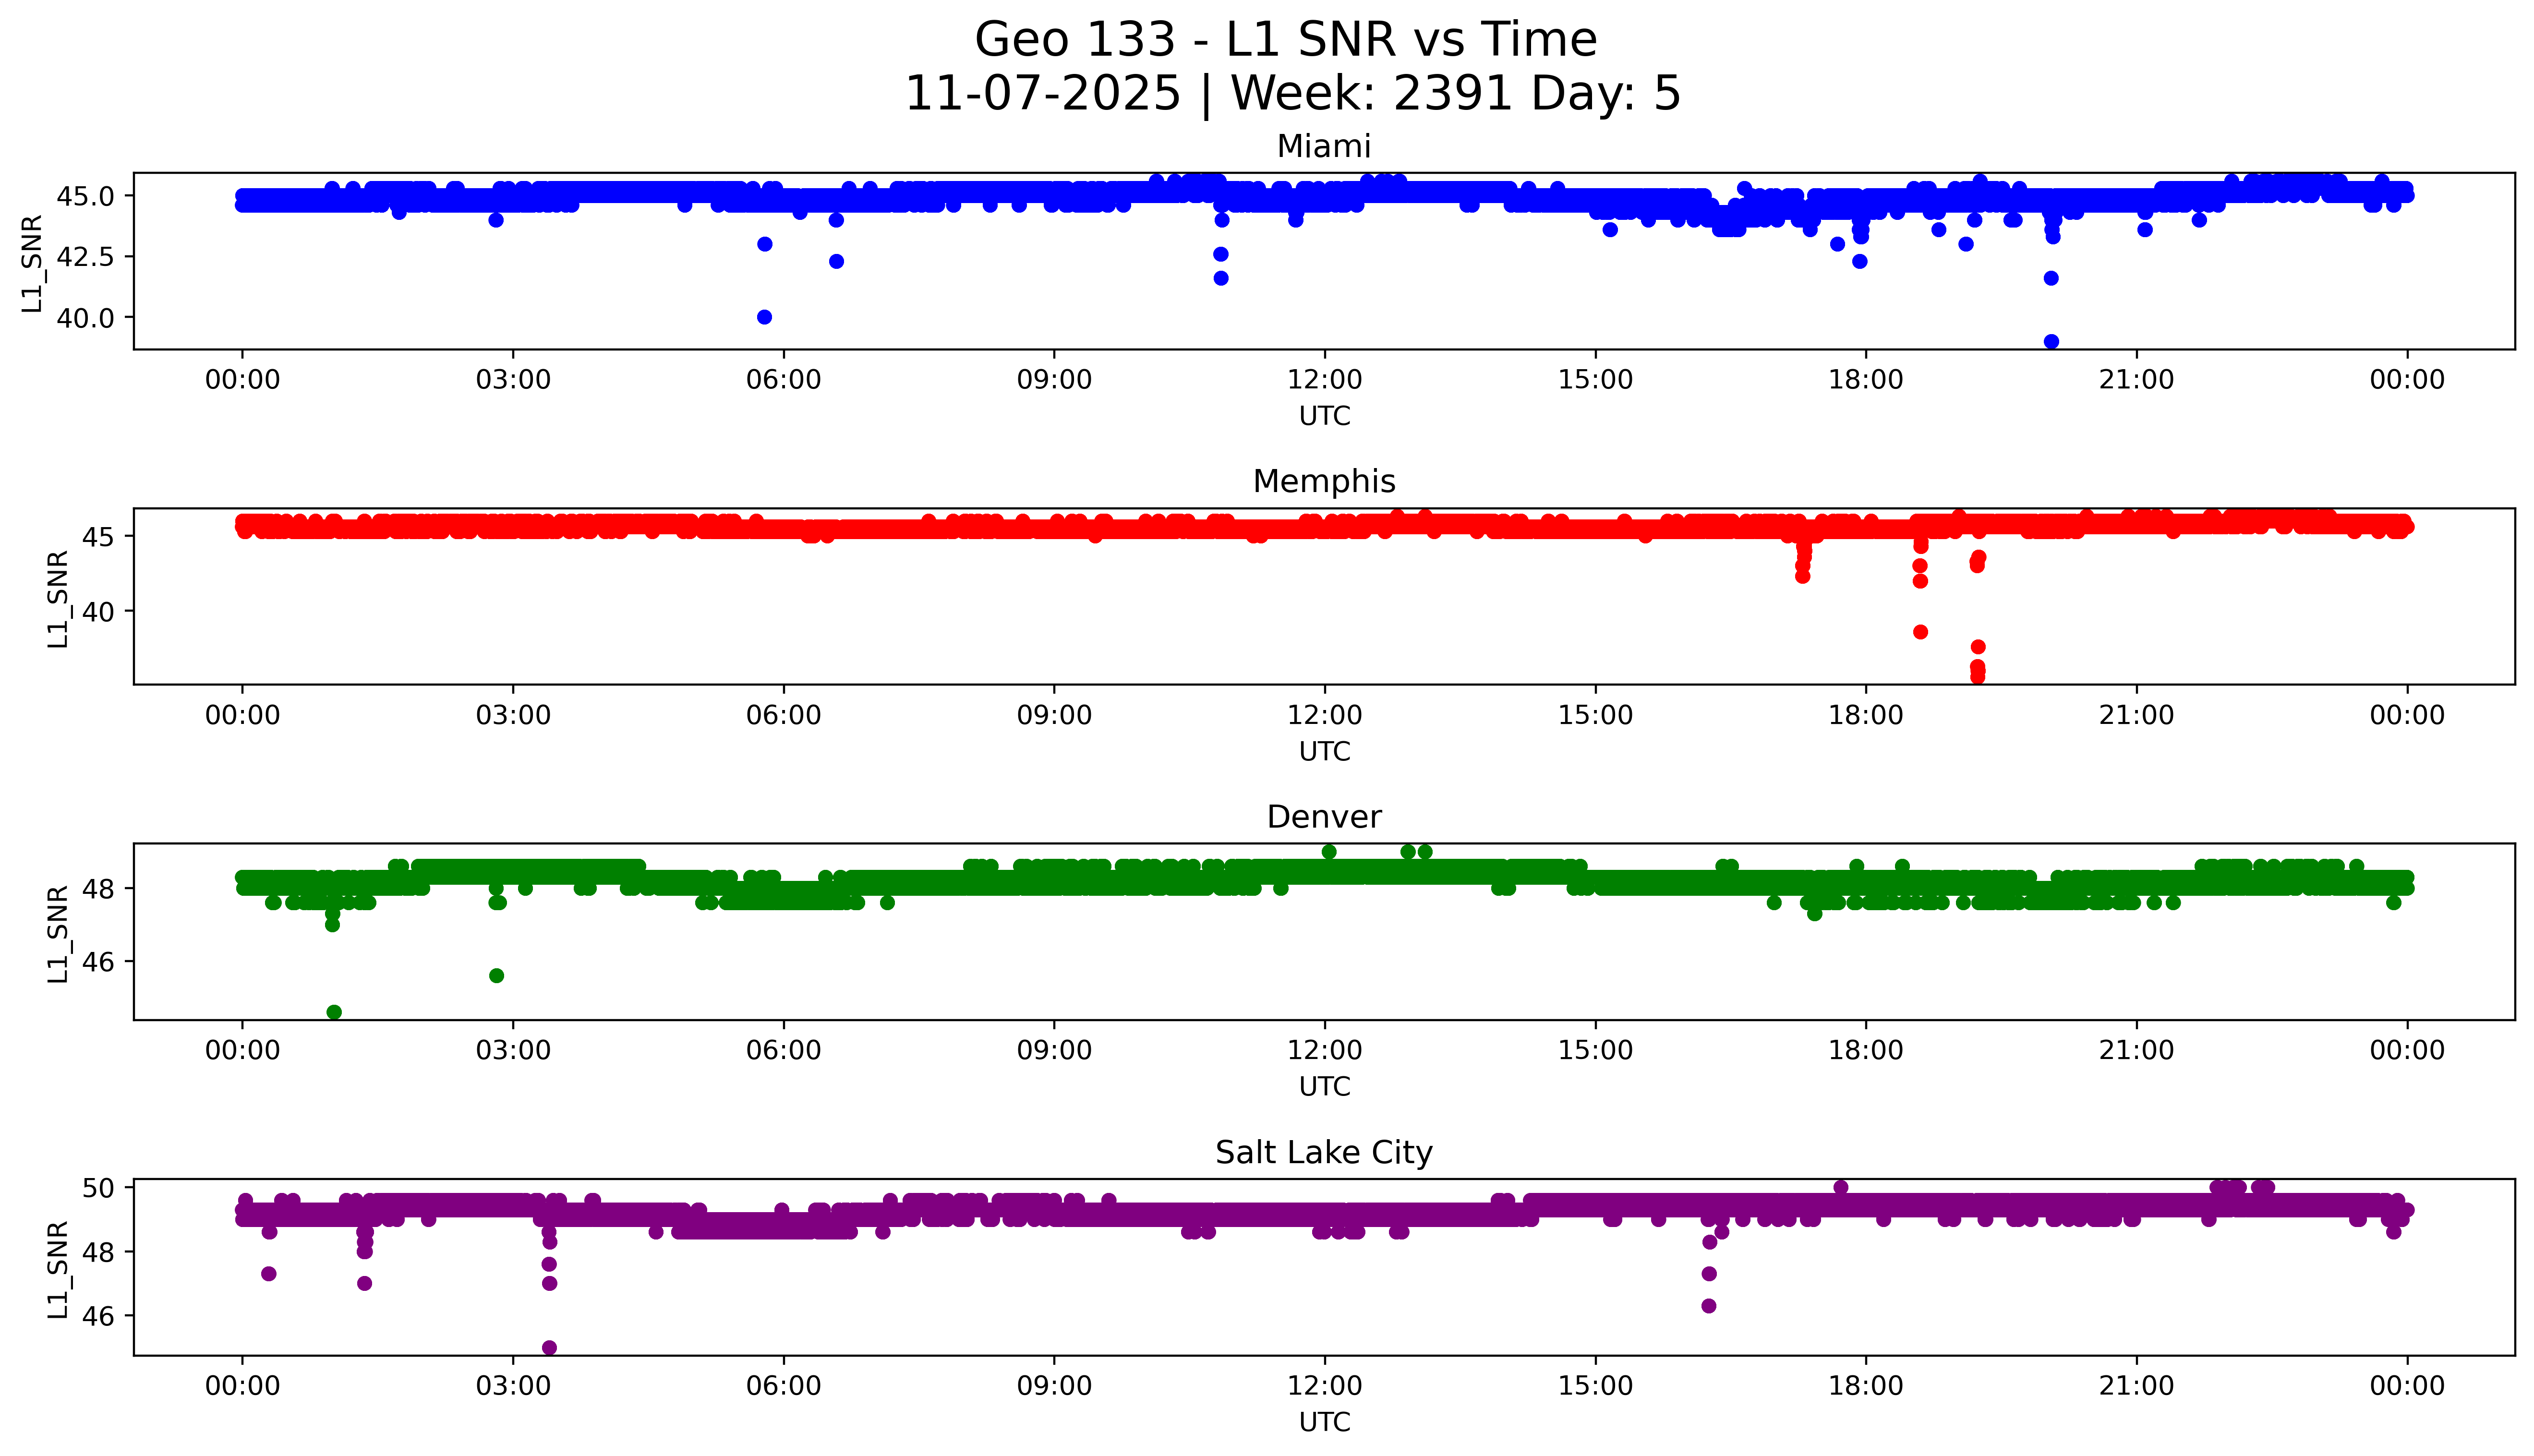Select the green Denver point near 45.6
Viewport: 2534px width, 1456px height.
496,976
